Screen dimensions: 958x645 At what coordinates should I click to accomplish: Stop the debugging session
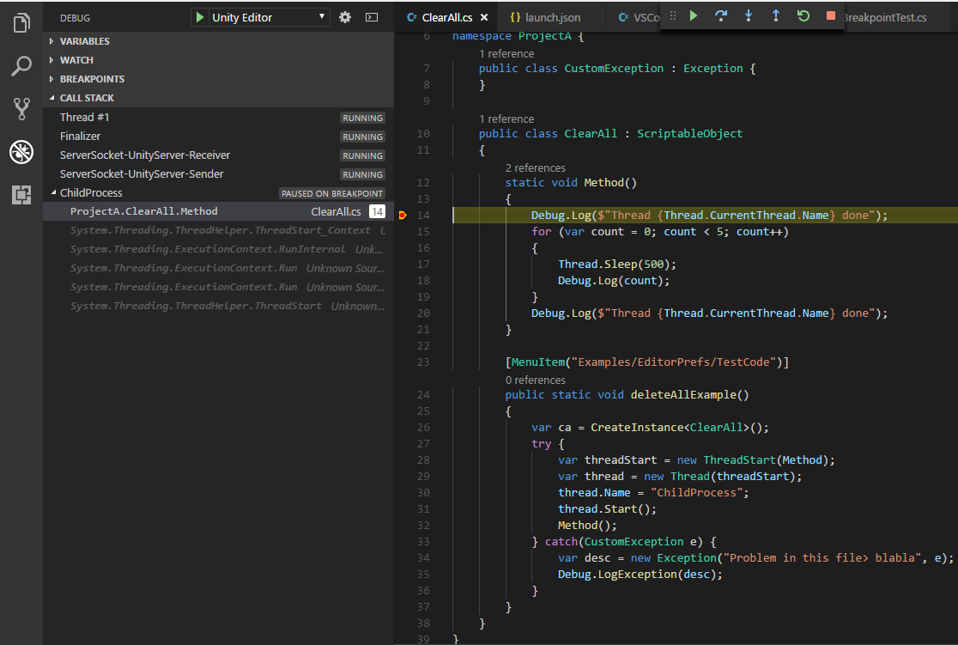[830, 16]
